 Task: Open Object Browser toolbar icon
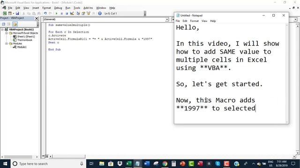89,14
